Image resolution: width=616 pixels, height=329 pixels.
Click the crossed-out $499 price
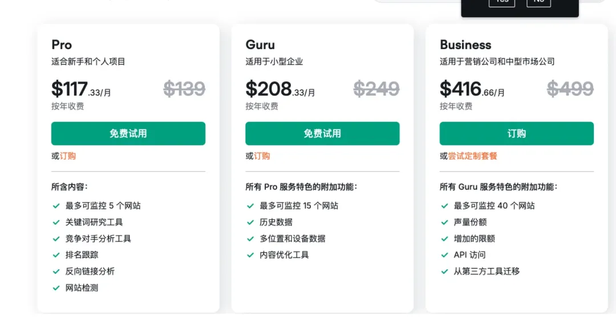570,88
